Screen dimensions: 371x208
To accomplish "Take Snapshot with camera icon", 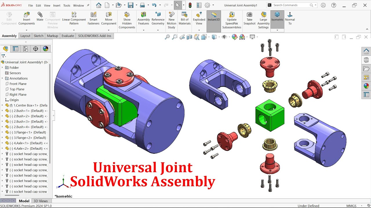I will [x=249, y=19].
